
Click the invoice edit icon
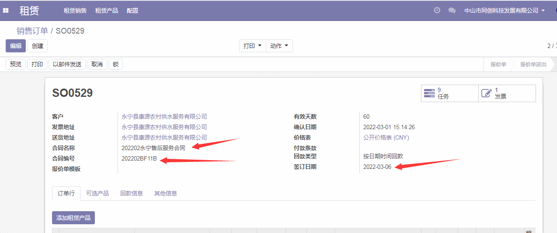click(486, 93)
